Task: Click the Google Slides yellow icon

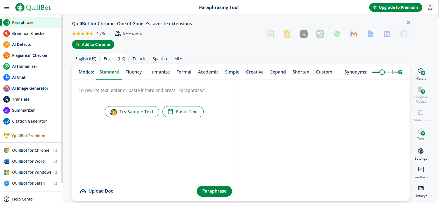Action: point(287,34)
